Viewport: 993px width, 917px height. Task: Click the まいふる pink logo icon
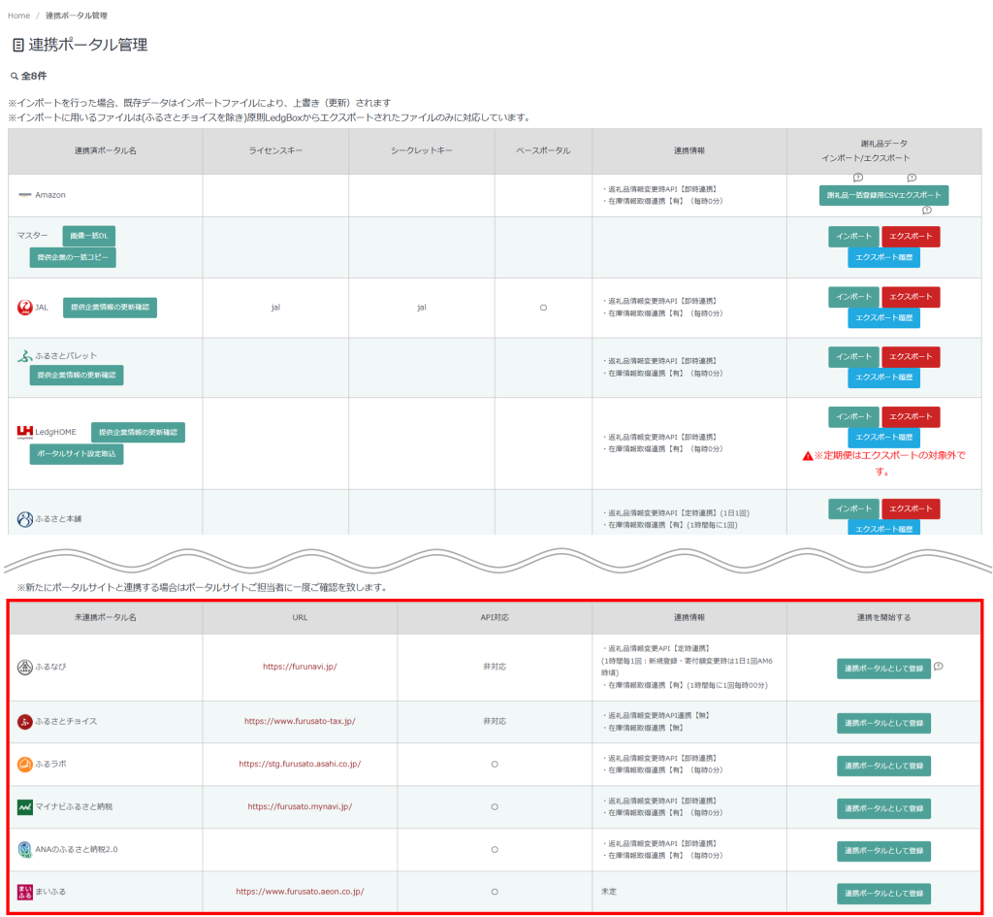click(x=25, y=891)
